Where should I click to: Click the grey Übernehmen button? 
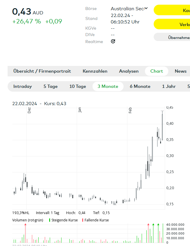pyautogui.click(x=172, y=37)
